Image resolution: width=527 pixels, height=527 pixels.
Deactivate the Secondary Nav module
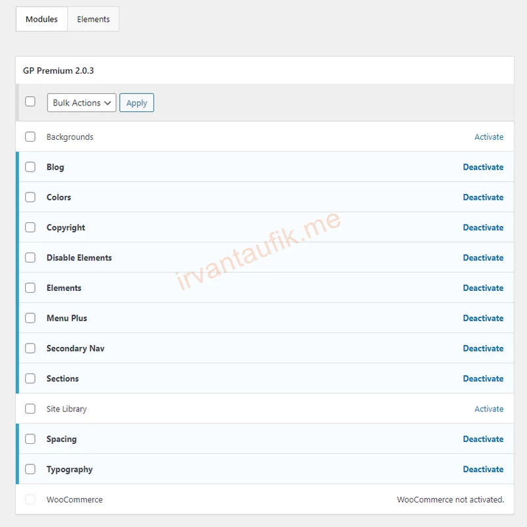pyautogui.click(x=483, y=349)
